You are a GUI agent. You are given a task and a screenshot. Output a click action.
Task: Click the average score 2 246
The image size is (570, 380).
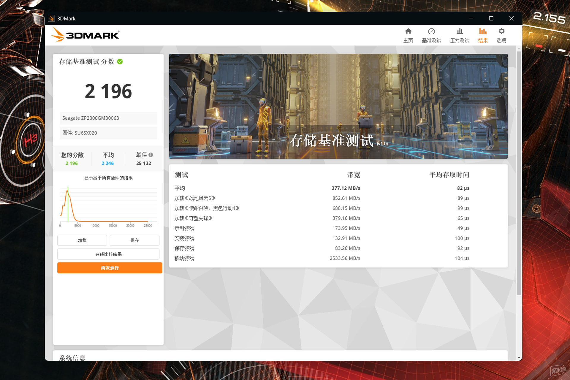point(107,163)
